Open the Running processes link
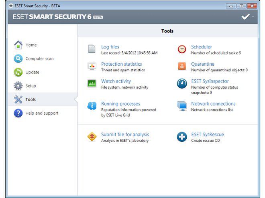Screen dimensions: 265x198 click(x=120, y=104)
